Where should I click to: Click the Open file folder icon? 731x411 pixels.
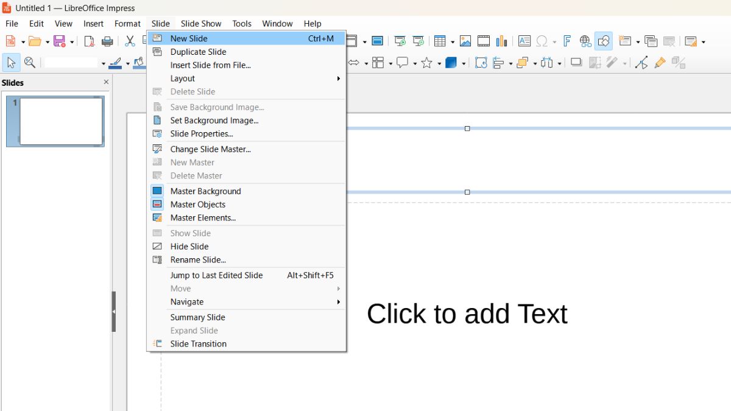[x=35, y=41]
